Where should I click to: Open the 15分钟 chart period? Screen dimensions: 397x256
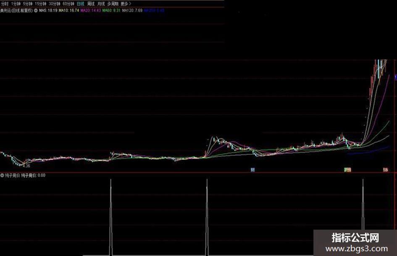point(40,4)
